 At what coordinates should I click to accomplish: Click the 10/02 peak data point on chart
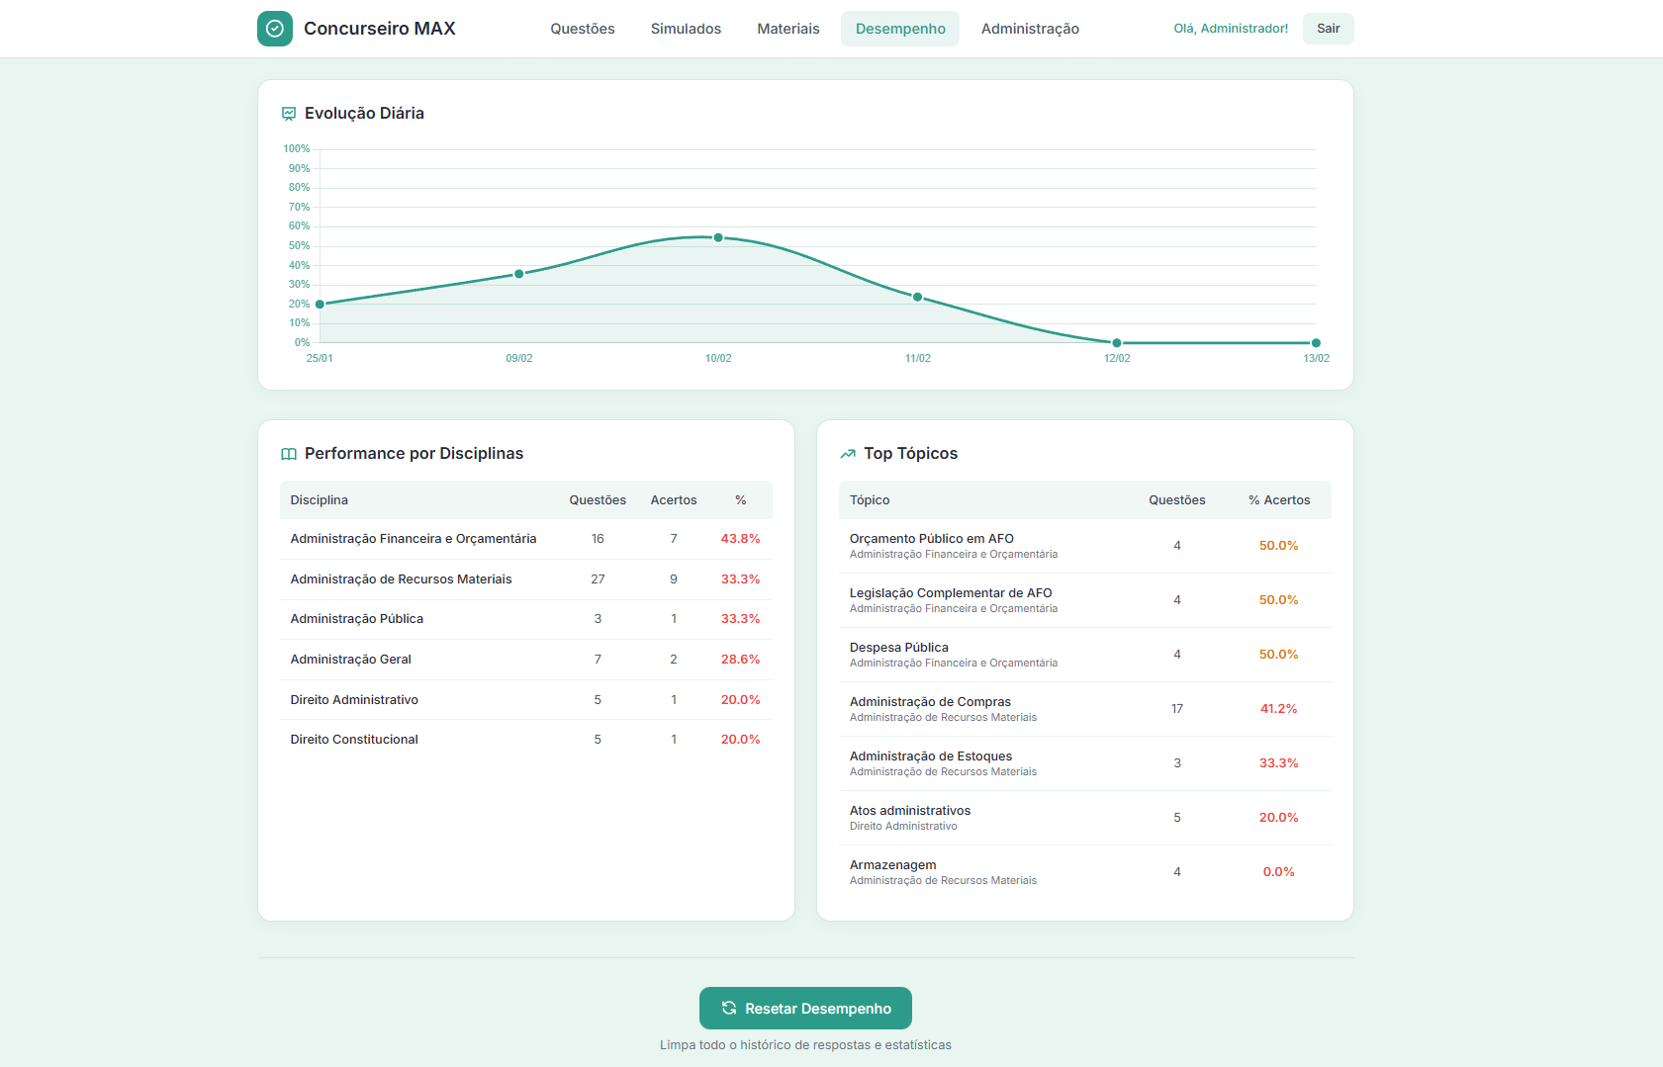[x=718, y=237]
